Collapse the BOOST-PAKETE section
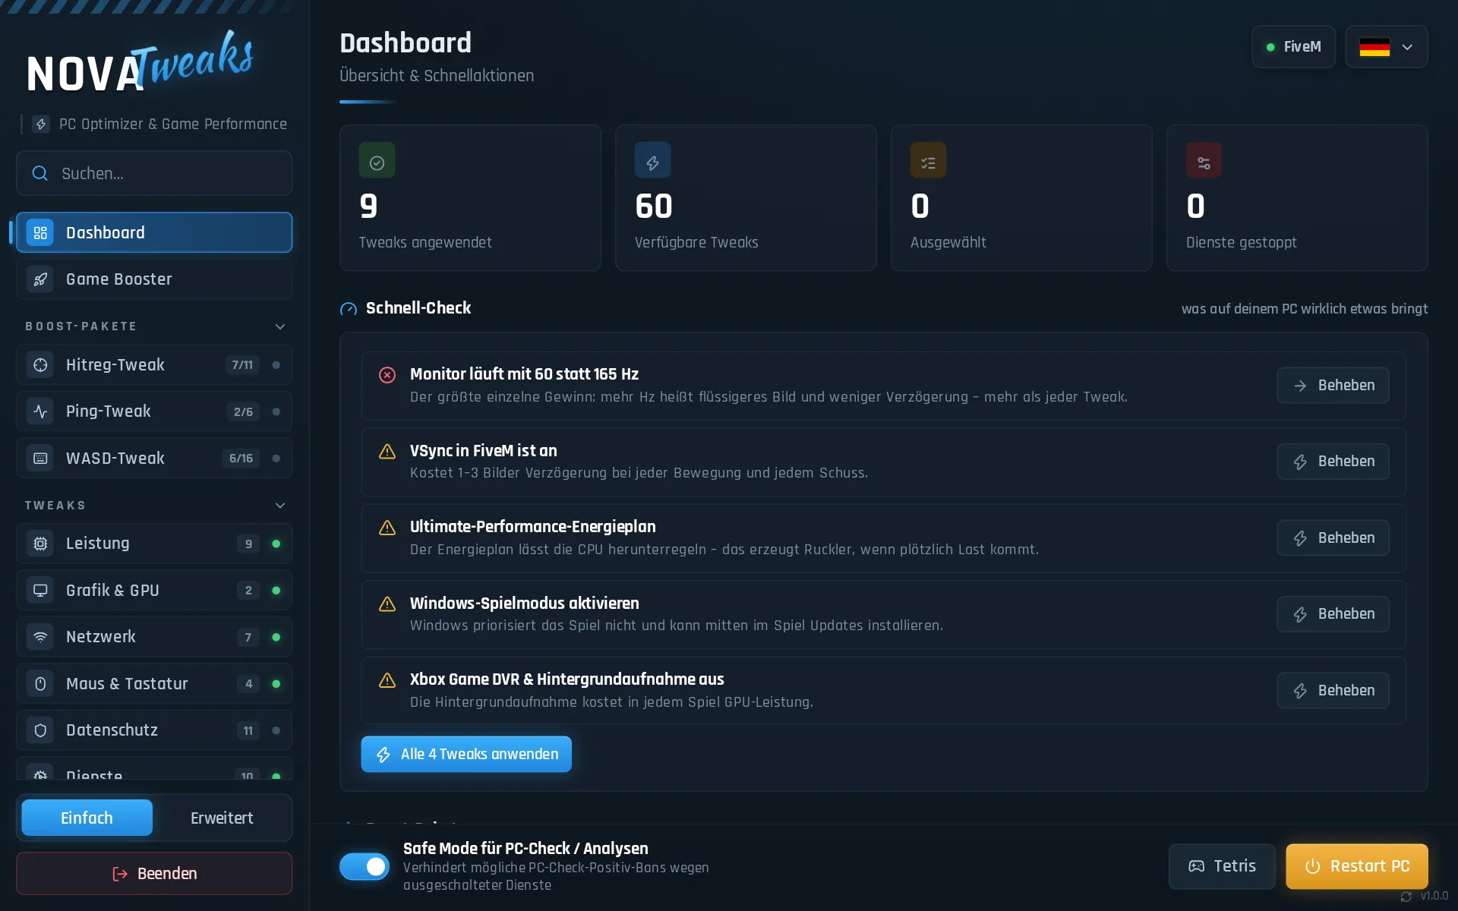1458x911 pixels. (x=280, y=326)
